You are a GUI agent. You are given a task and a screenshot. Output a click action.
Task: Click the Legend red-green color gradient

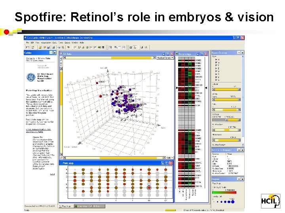224,192
